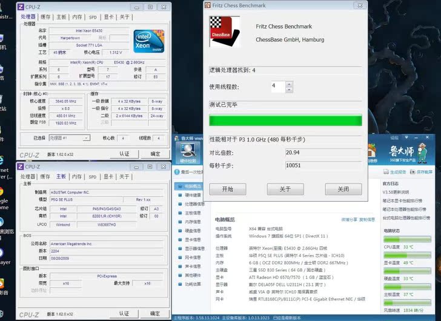Image resolution: width=441 pixels, height=321 pixels.
Task: Open V3.58更新说明 link in Lu Dashi
Action: (396, 192)
